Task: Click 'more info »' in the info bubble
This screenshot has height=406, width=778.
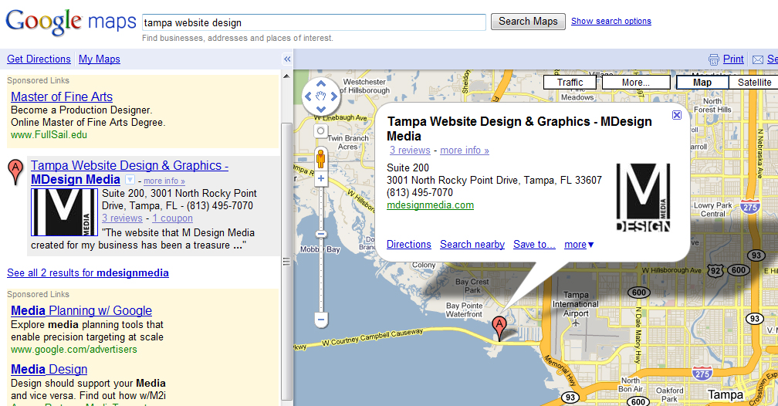Action: coord(465,150)
